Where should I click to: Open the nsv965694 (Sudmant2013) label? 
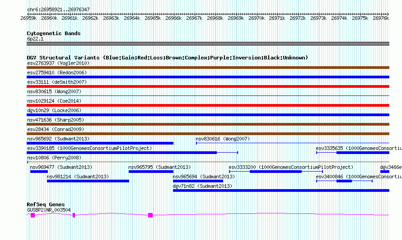(204, 177)
